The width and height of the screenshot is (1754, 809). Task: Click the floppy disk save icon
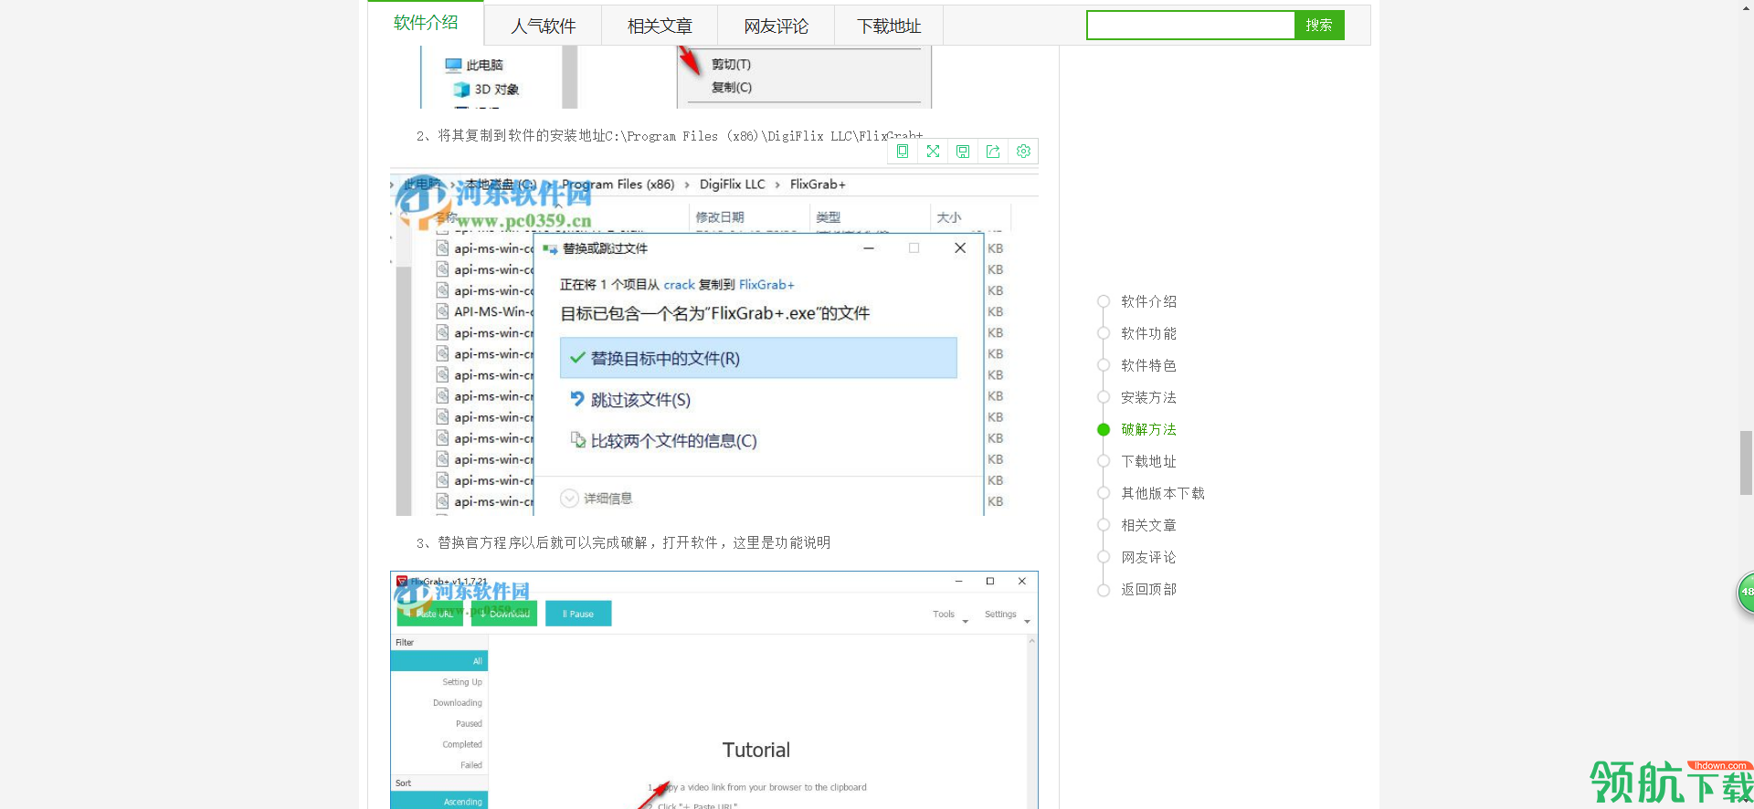[963, 152]
